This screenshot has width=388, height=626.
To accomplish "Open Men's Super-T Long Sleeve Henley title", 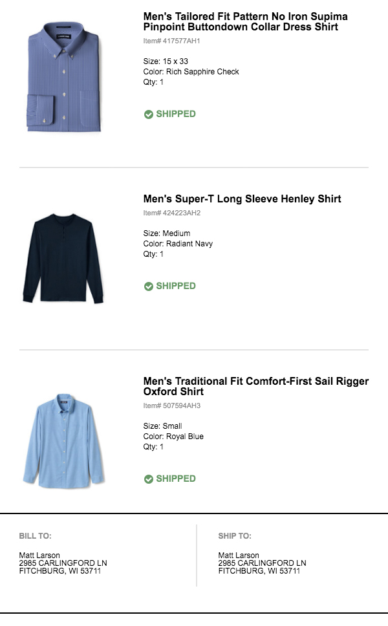I will coord(242,199).
